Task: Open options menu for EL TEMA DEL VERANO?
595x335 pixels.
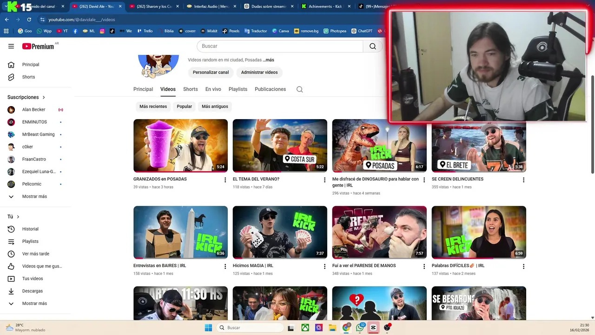Action: click(x=325, y=180)
